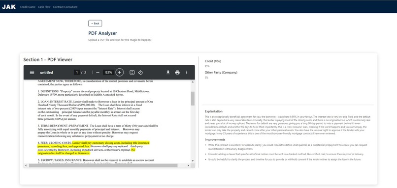Click the total page count '2'

click(x=85, y=73)
